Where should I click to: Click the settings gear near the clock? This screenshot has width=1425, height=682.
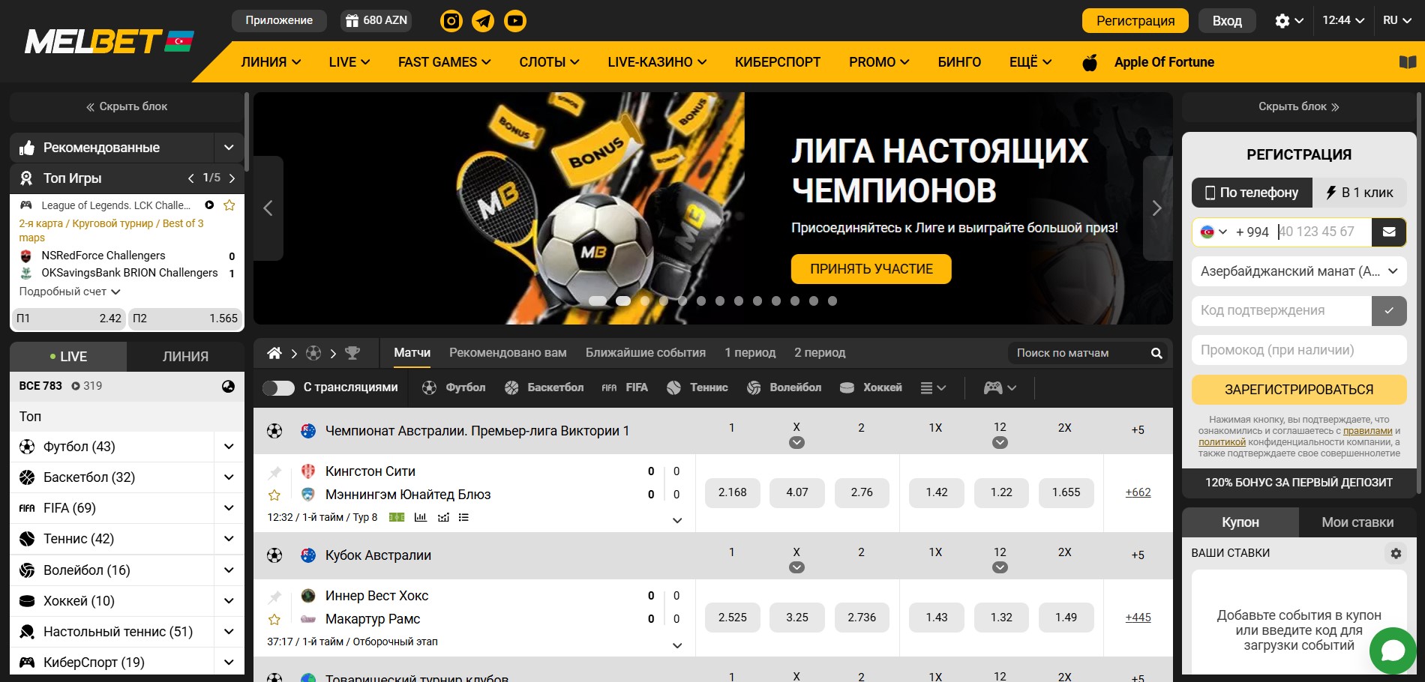[x=1282, y=20]
